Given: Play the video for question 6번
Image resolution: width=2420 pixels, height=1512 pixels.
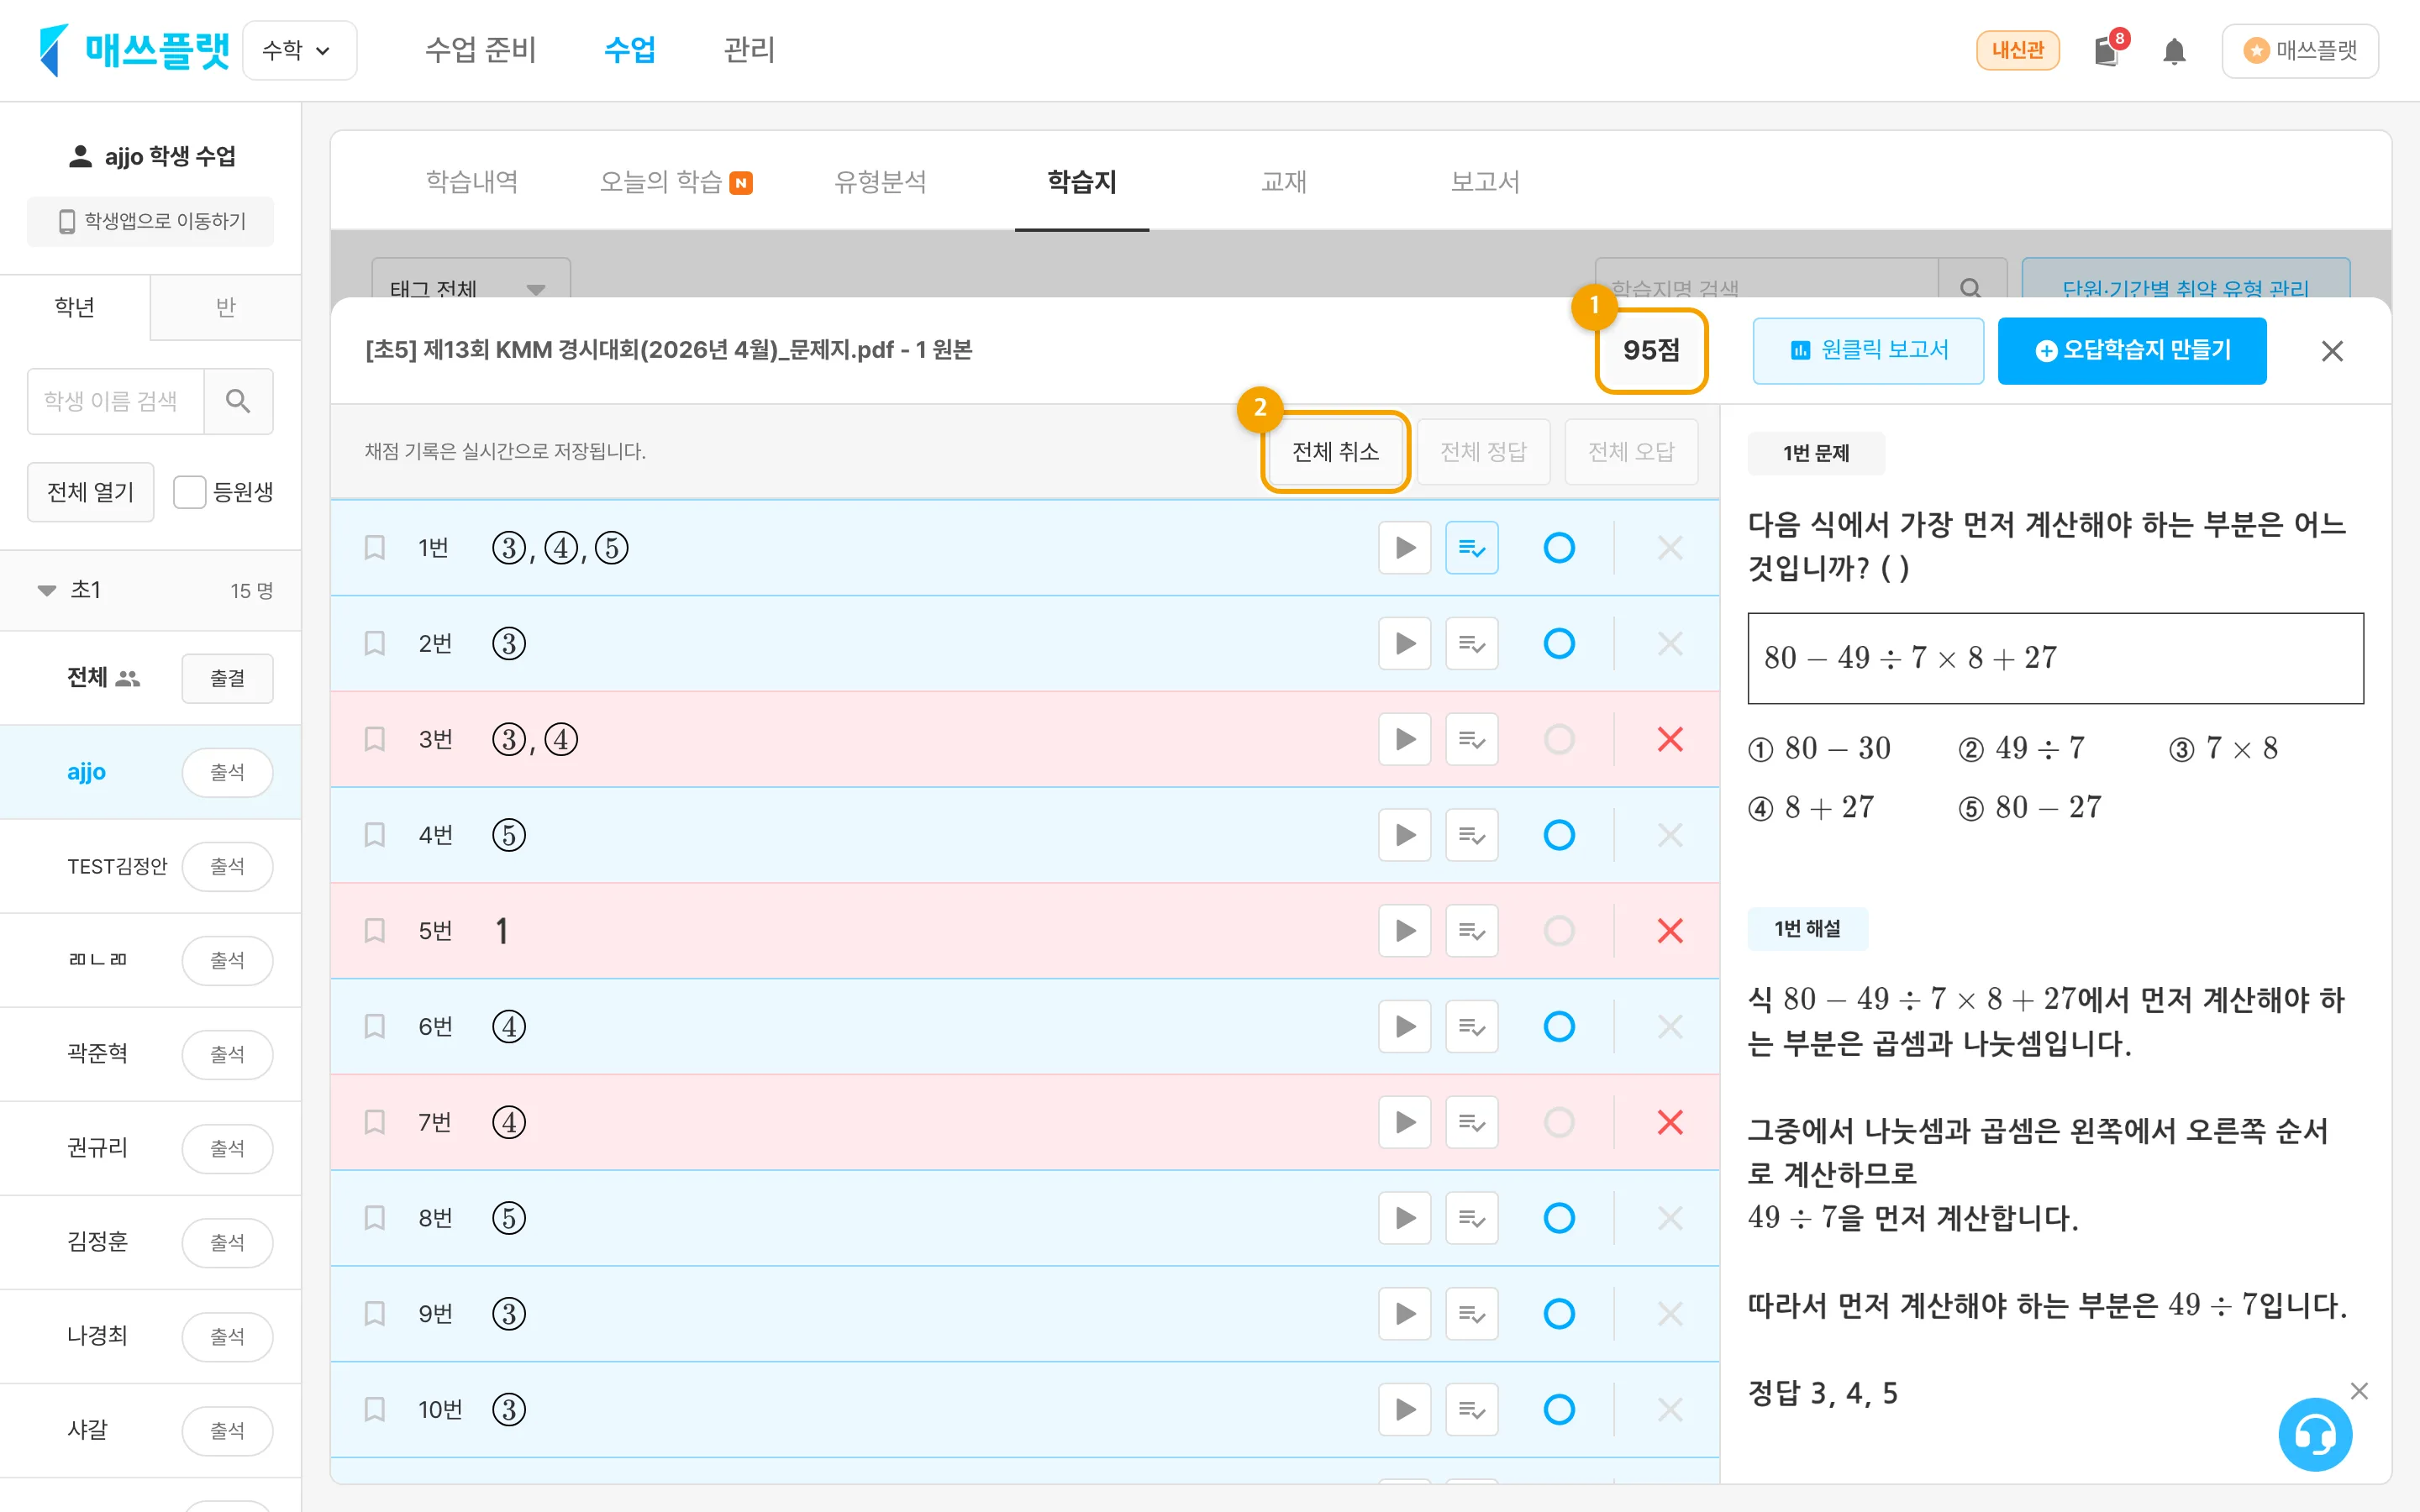Looking at the screenshot, I should point(1405,1026).
